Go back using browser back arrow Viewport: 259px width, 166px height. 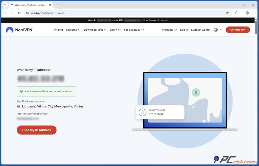coord(6,13)
